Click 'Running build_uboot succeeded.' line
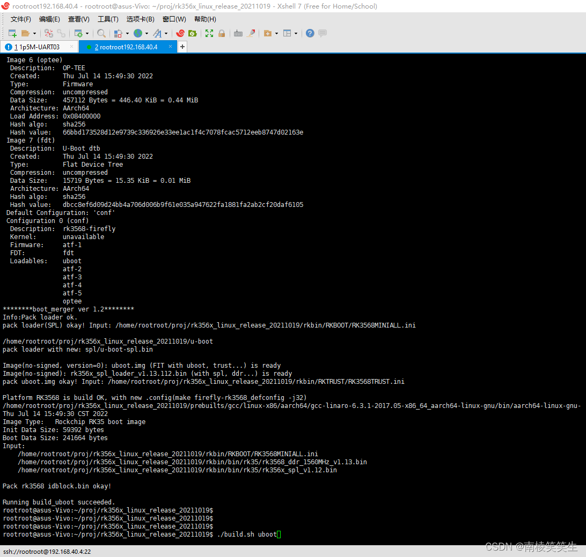This screenshot has width=586, height=557. [58, 502]
